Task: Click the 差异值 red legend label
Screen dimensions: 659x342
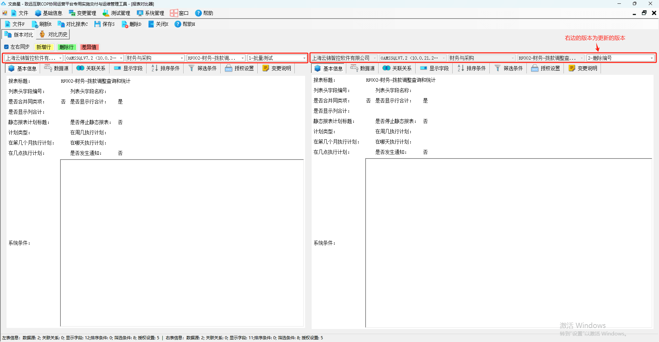Action: click(89, 47)
